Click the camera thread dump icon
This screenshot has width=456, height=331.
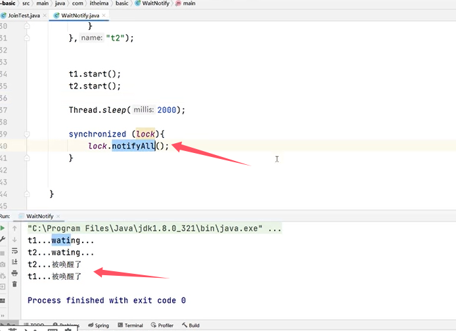click(3, 265)
